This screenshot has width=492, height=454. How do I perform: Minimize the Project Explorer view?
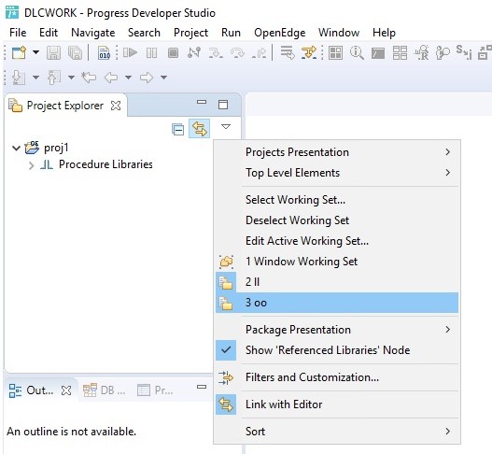(x=202, y=102)
